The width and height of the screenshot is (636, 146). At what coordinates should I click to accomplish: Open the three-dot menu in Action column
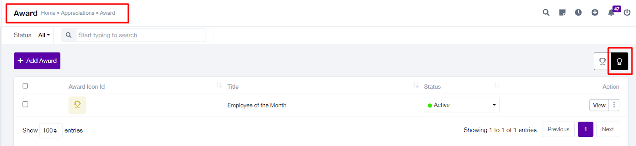coord(614,105)
